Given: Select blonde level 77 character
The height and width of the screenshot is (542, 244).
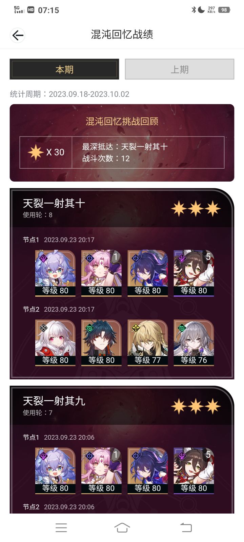Looking at the screenshot, I should click(x=147, y=343).
